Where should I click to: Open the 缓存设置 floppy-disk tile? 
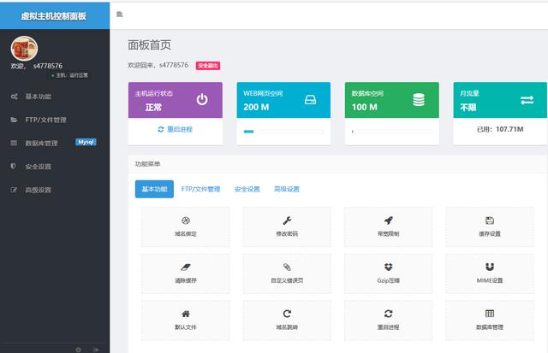pos(490,227)
